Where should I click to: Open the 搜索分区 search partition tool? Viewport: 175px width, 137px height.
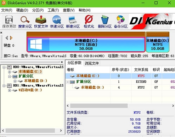pos(25,22)
